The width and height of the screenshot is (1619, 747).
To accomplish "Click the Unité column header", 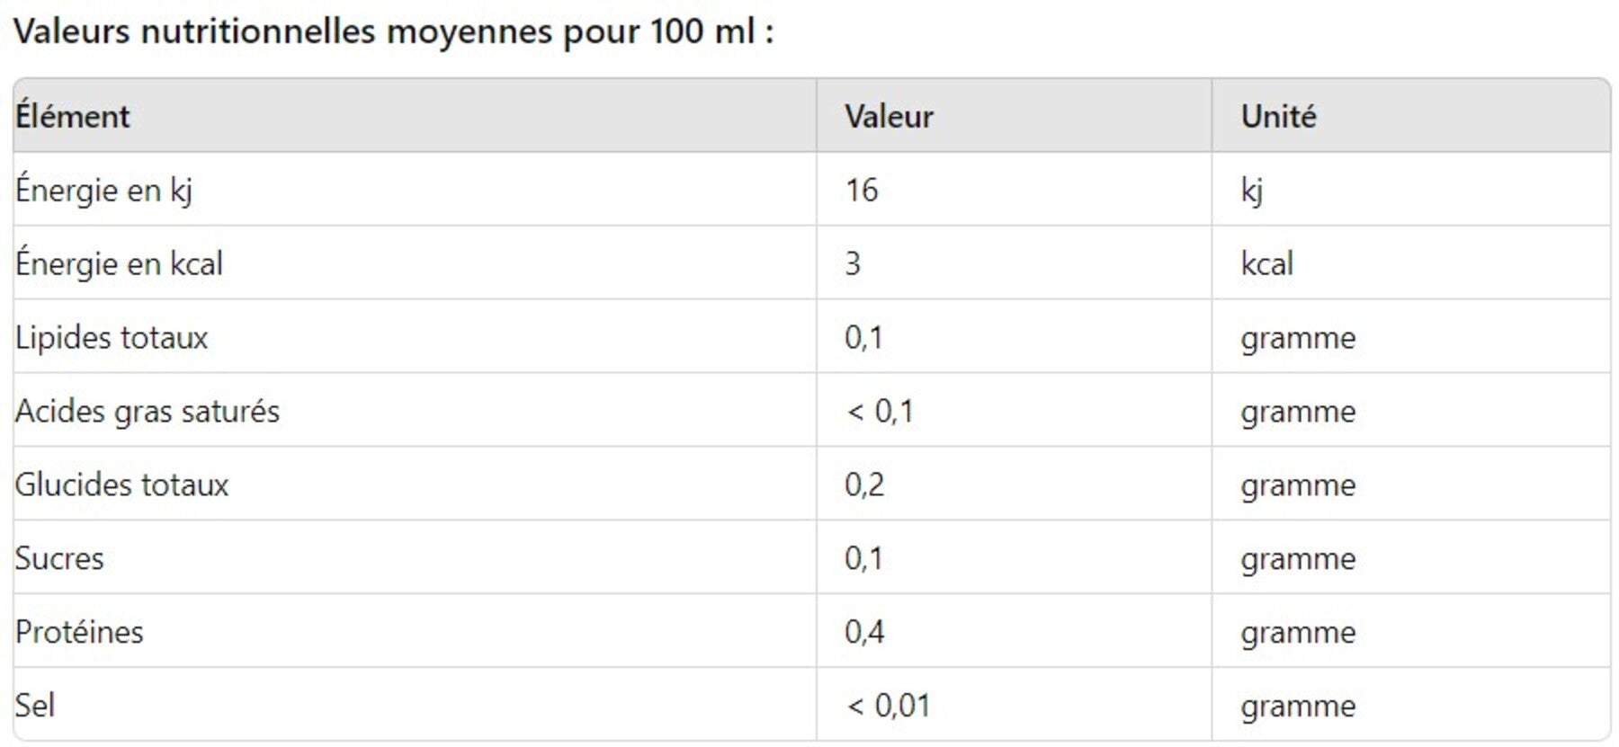I will tap(1278, 117).
